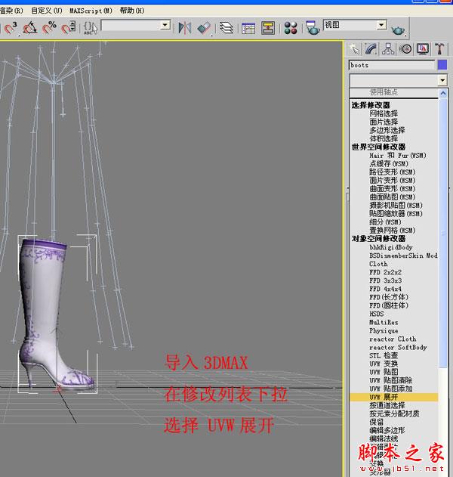Open the MAXScript(M) menu
The height and width of the screenshot is (477, 453).
pos(91,11)
